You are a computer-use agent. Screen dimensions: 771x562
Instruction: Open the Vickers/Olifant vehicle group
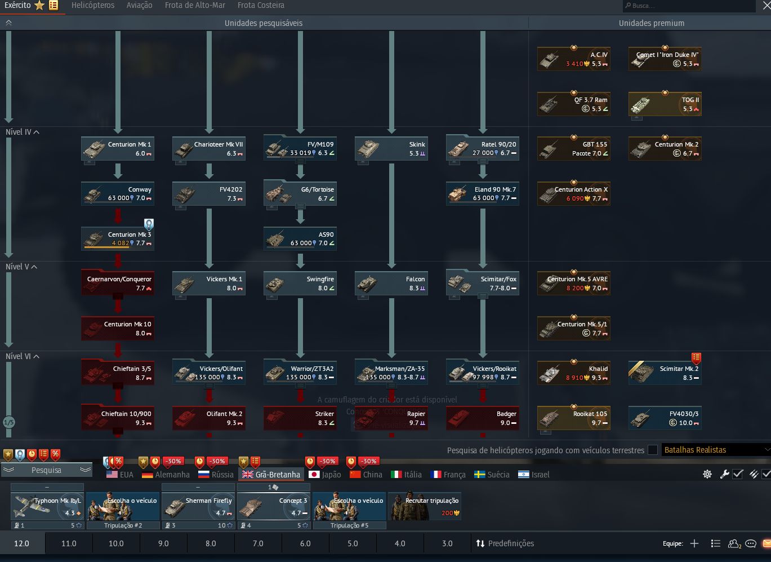(209, 373)
